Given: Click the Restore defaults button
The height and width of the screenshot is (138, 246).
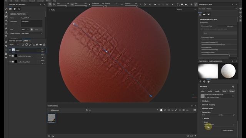Looking at the screenshot, I should pos(228,130).
